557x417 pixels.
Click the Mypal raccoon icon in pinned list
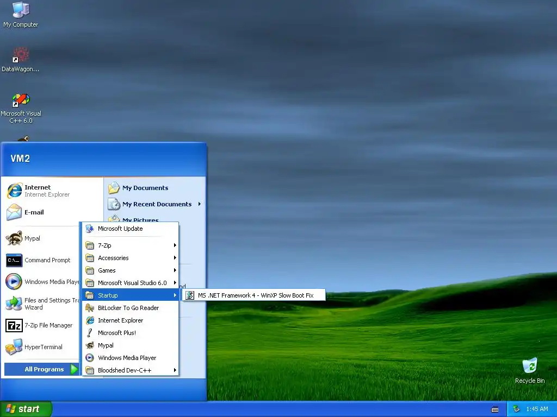[14, 238]
